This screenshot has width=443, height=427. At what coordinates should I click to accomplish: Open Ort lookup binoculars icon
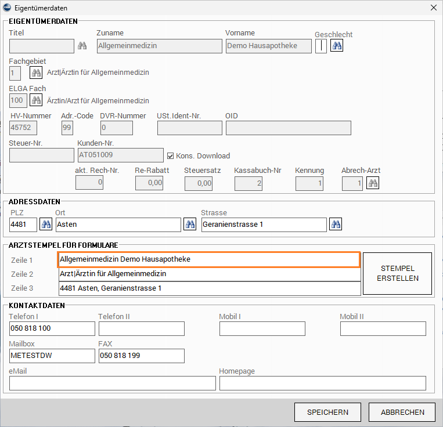click(189, 225)
